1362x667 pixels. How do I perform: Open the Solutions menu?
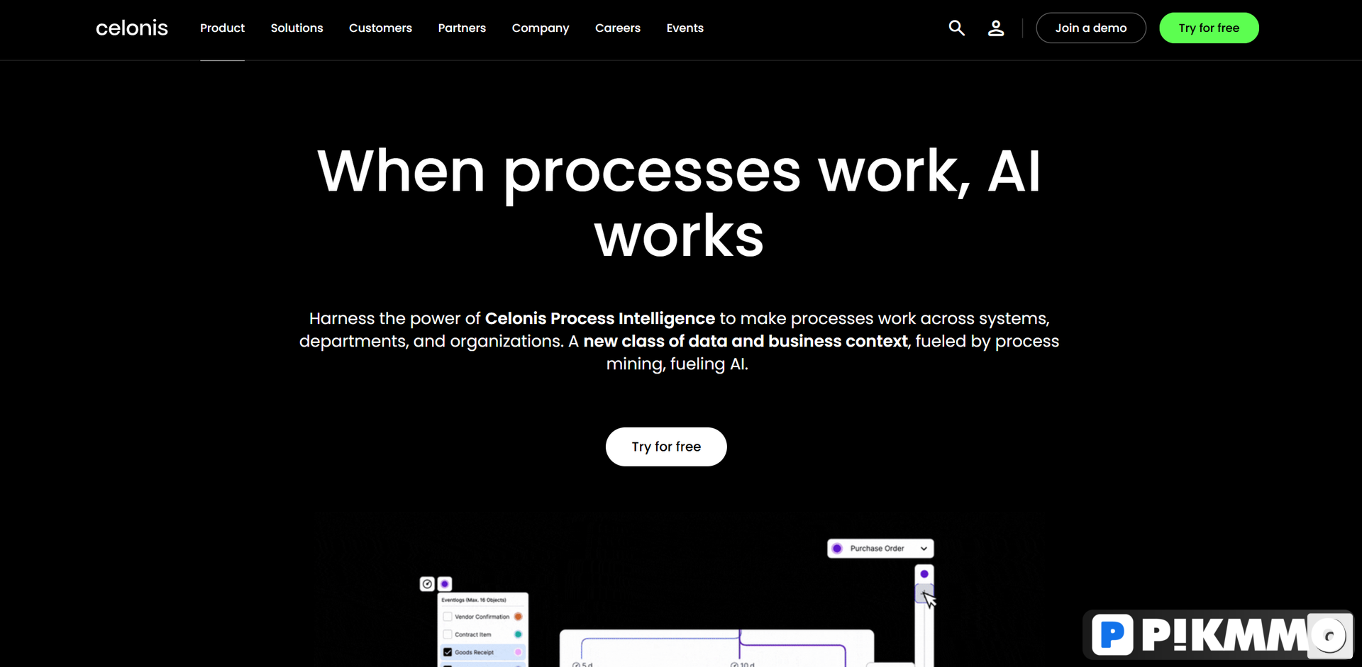(297, 28)
